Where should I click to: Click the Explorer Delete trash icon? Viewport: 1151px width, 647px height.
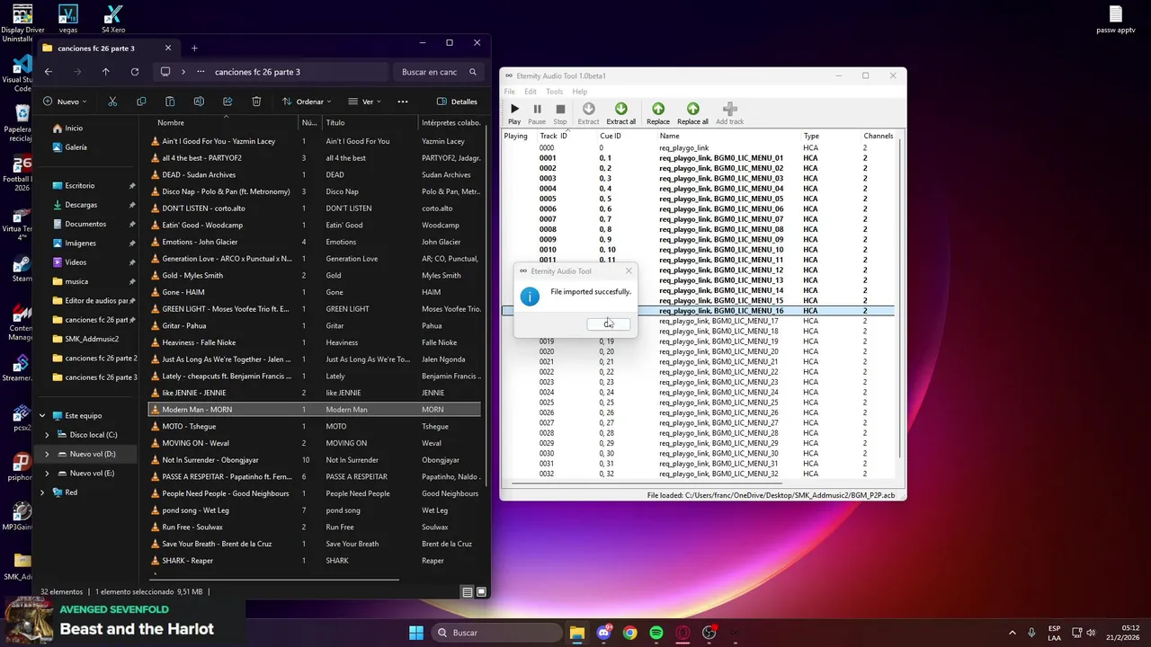point(256,102)
